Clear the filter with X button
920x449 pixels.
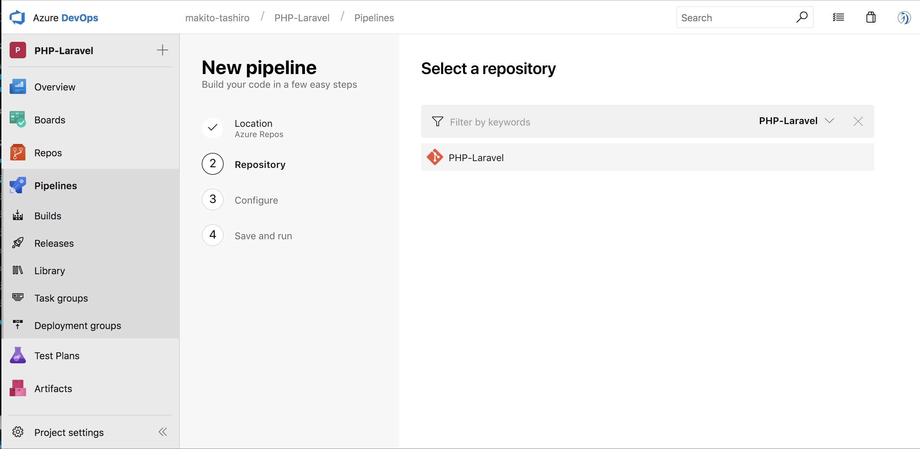[858, 121]
